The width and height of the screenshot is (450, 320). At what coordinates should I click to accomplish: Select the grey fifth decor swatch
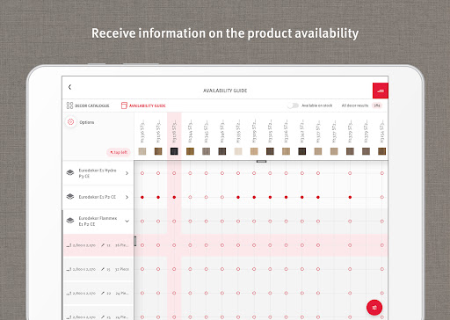tap(206, 151)
